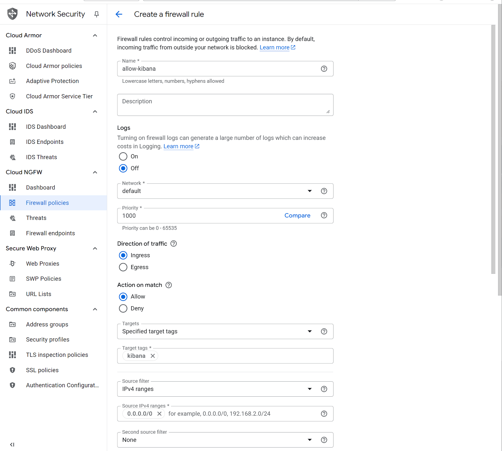Collapse the Cloud Armor section
The image size is (502, 451).
pyautogui.click(x=95, y=35)
